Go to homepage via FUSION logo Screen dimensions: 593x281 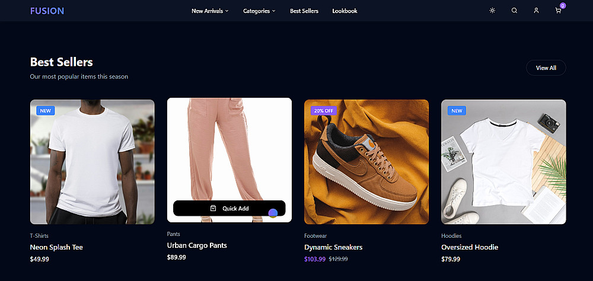tap(47, 11)
